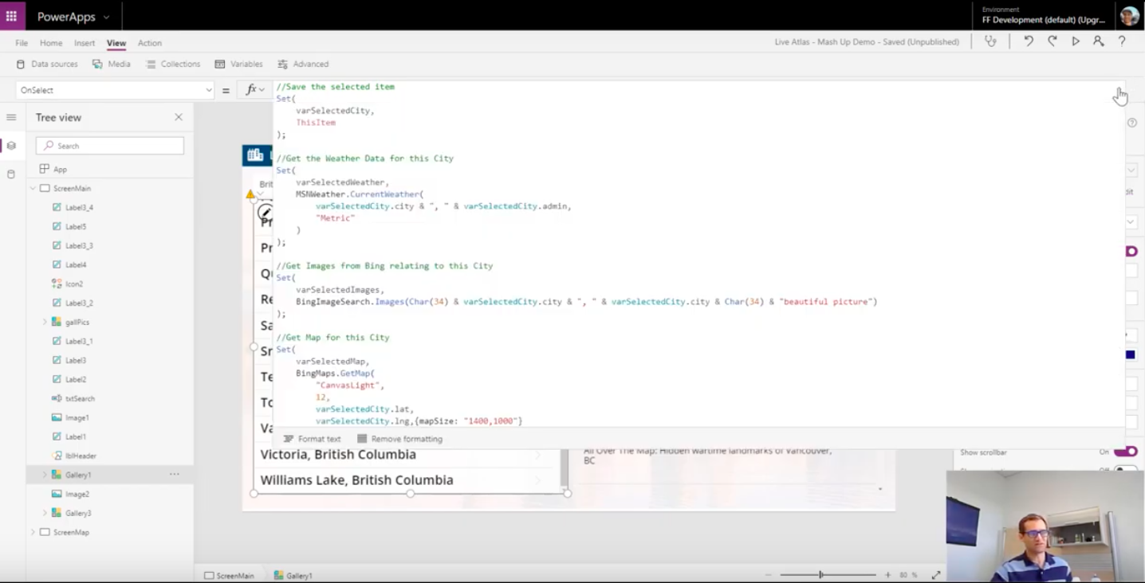
Task: Undo the last action
Action: tap(1029, 41)
